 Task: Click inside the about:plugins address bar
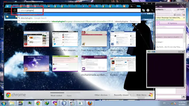tap(79, 10)
